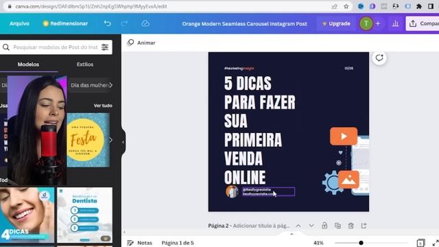Move page down with arrow
The image size is (439, 247).
click(311, 226)
